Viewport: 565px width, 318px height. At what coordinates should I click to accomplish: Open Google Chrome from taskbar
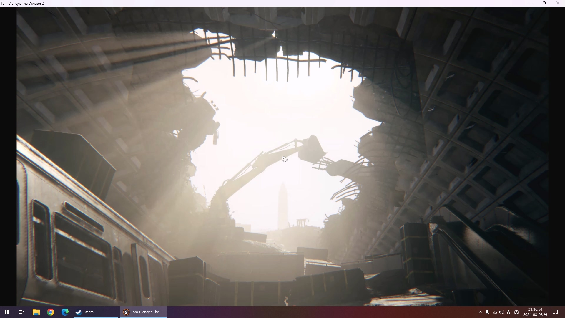[x=51, y=312]
